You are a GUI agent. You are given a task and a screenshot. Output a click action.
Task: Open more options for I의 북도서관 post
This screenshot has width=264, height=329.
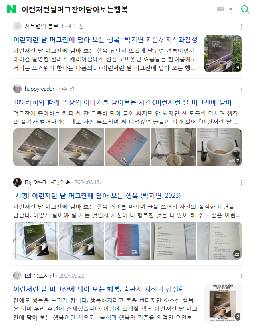point(241,276)
